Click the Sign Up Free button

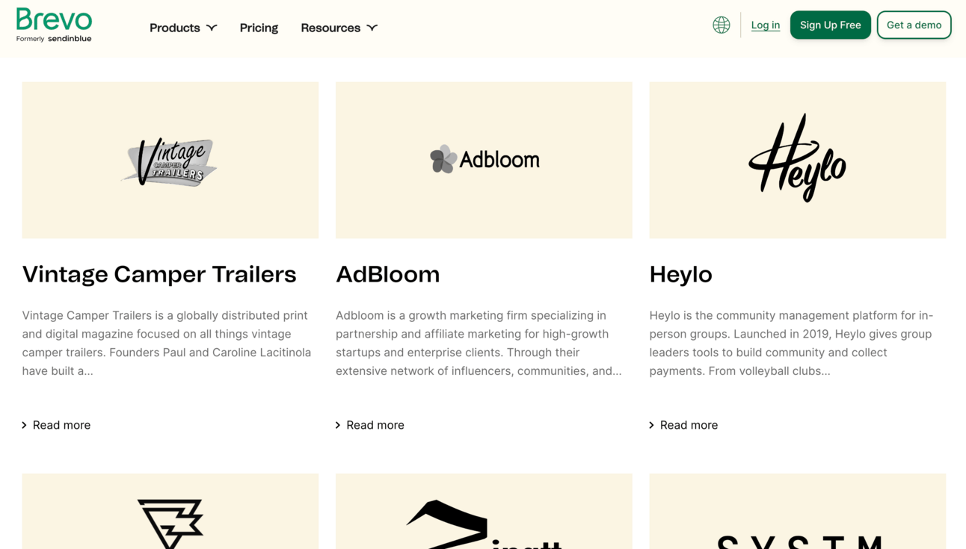pyautogui.click(x=830, y=25)
